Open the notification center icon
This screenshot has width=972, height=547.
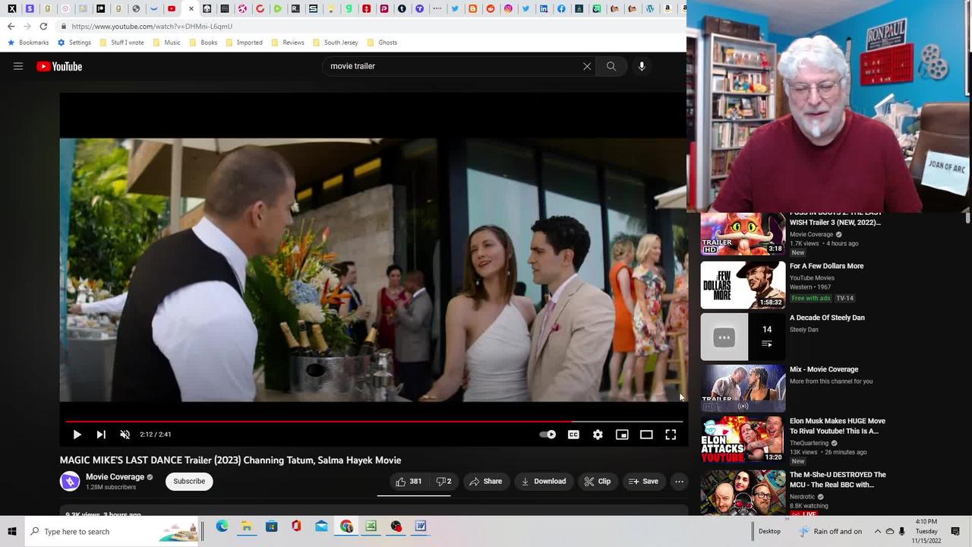click(x=956, y=531)
